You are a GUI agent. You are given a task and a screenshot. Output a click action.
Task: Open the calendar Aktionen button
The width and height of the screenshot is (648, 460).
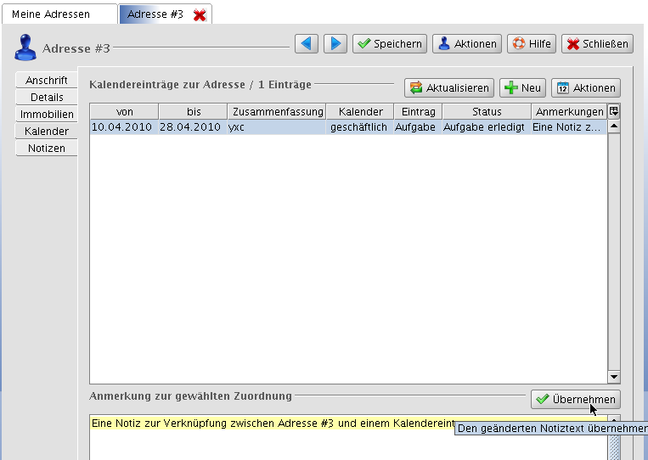[x=586, y=88]
